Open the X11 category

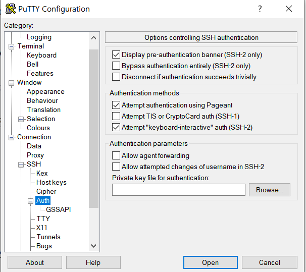coord(41,228)
